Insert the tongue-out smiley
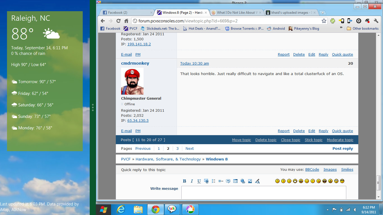 coord(319,181)
